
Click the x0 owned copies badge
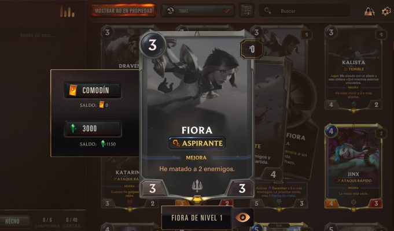252,49
